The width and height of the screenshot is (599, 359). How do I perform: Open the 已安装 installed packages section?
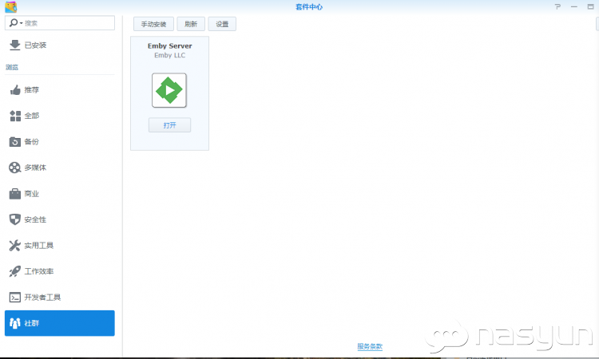pos(60,45)
